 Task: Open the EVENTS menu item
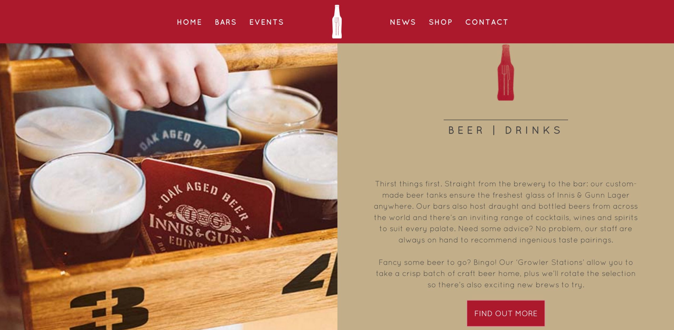tap(266, 22)
